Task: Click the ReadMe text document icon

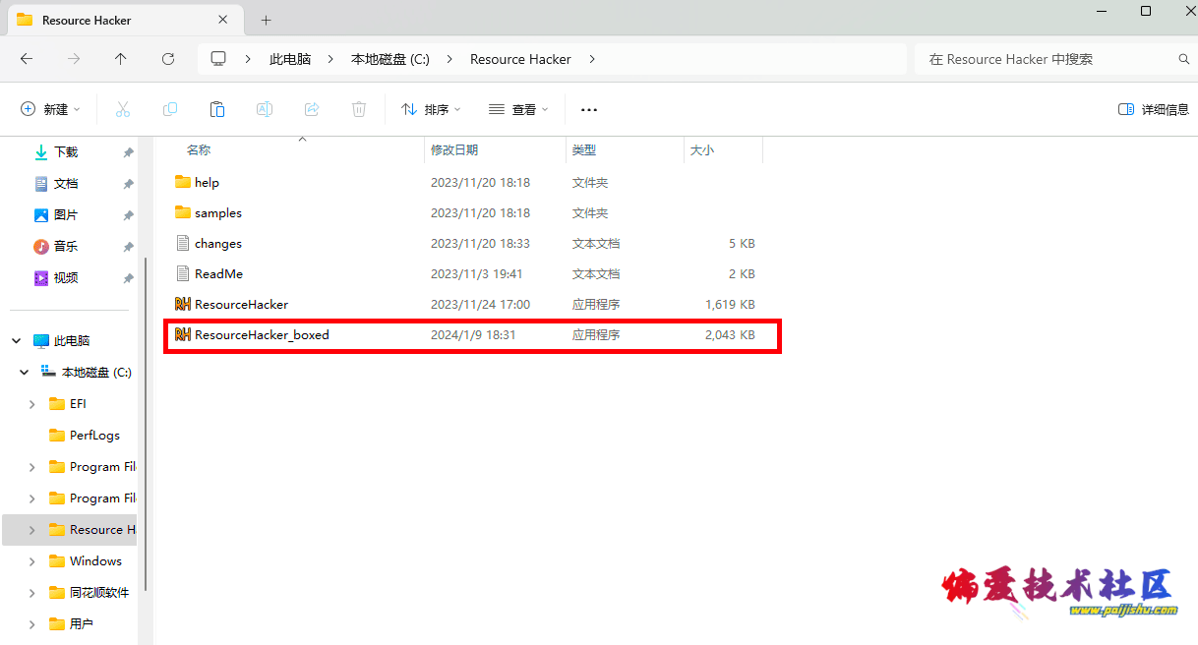Action: click(x=182, y=273)
